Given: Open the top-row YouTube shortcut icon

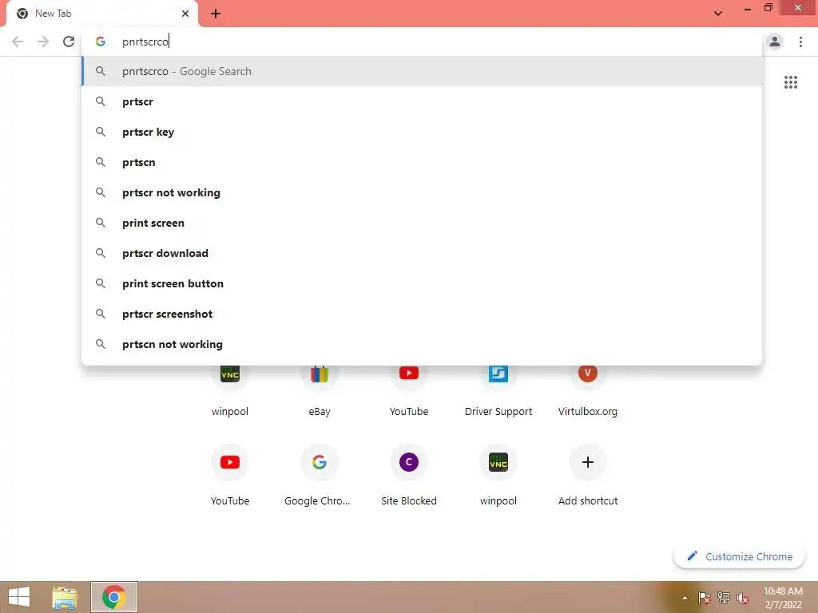Looking at the screenshot, I should click(409, 374).
